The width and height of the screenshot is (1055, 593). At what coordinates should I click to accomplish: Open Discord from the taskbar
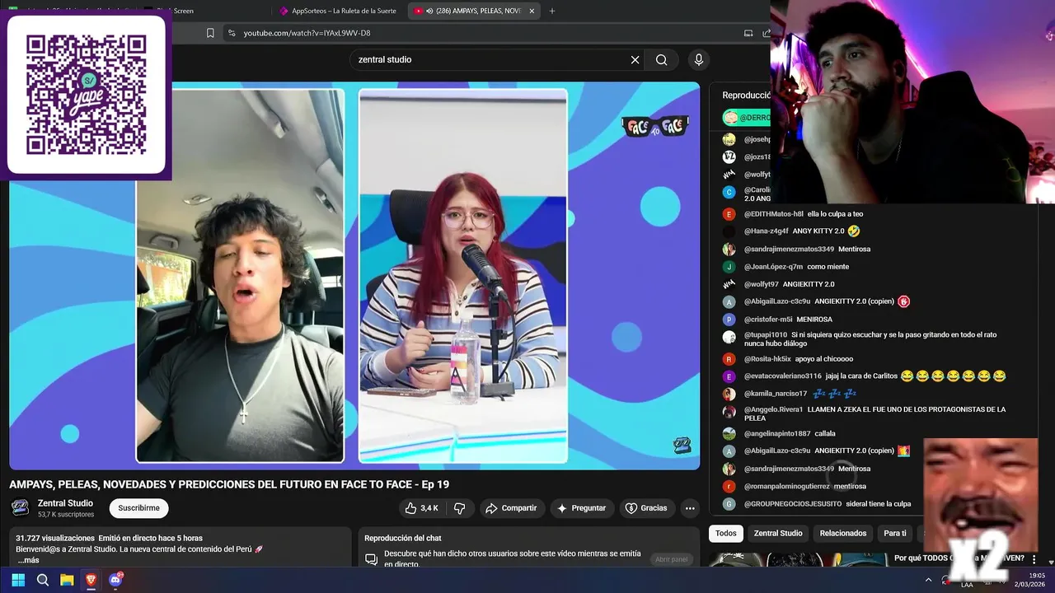pyautogui.click(x=115, y=580)
